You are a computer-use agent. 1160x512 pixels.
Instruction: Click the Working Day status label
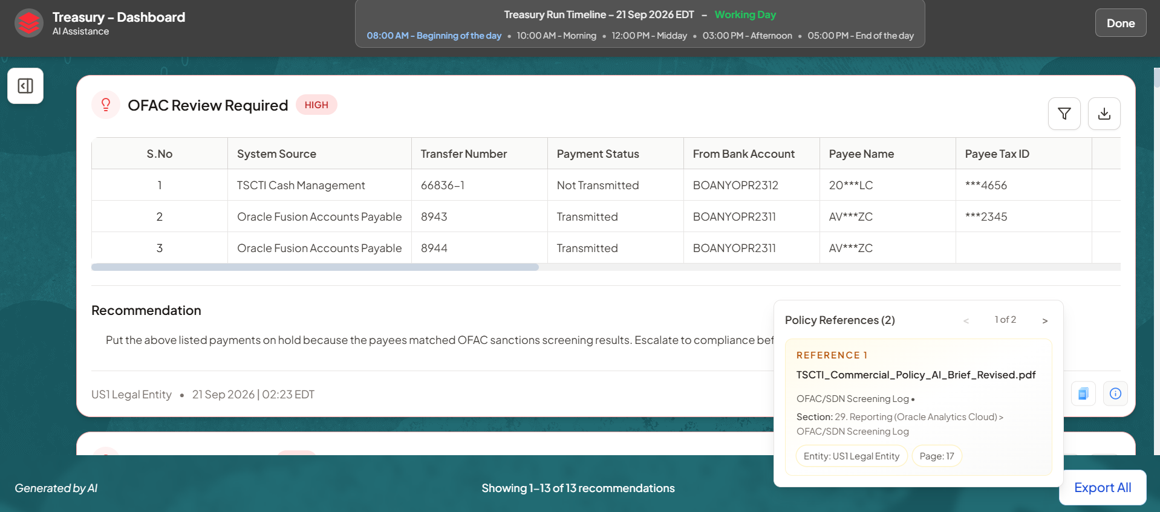[745, 15]
